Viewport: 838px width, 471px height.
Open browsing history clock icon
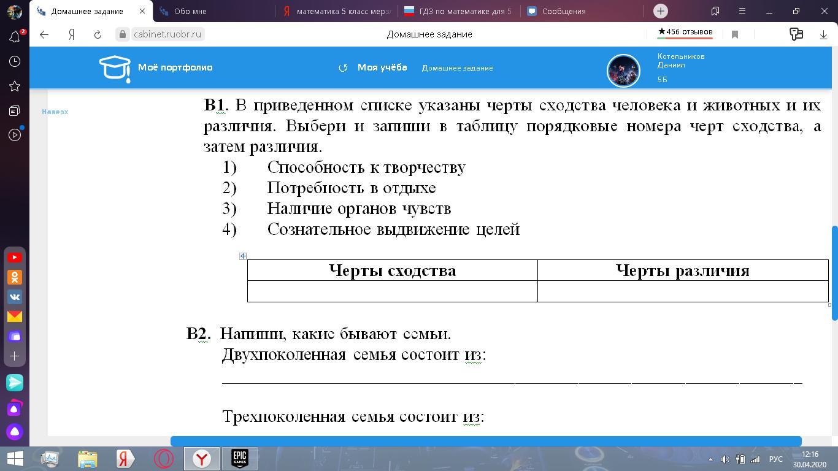coord(15,61)
